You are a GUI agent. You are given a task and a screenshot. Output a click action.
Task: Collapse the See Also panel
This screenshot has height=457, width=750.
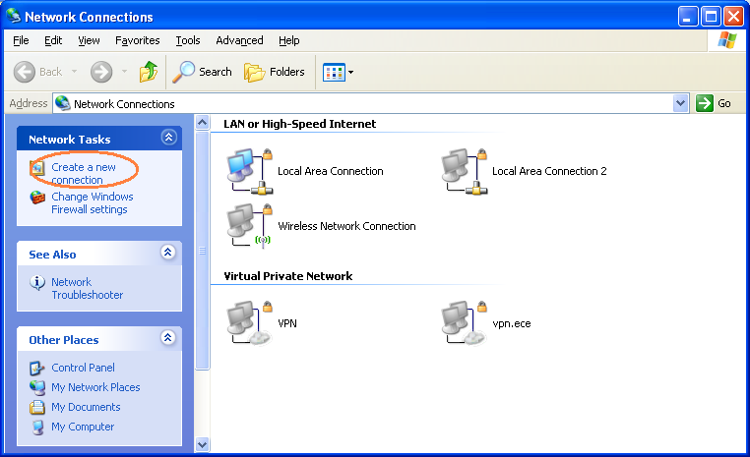pos(168,253)
